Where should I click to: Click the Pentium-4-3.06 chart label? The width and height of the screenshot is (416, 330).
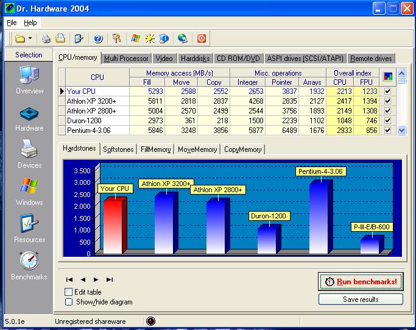point(321,171)
